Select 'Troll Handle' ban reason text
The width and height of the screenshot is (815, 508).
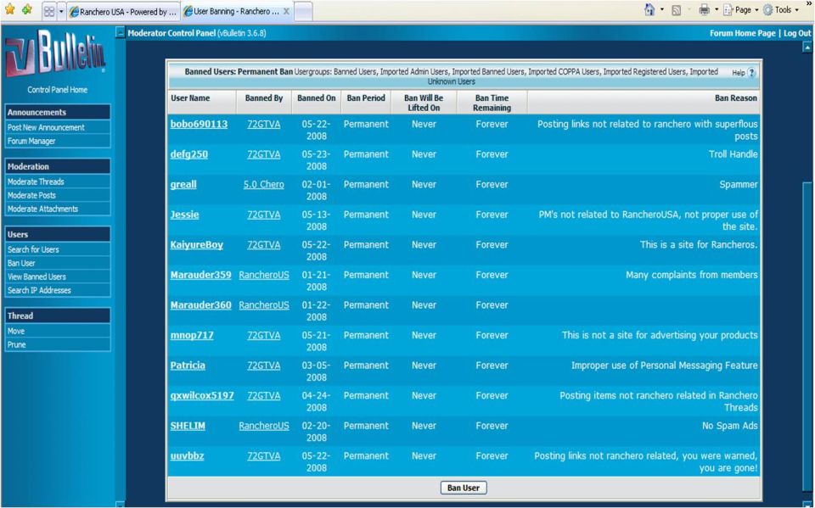[733, 154]
